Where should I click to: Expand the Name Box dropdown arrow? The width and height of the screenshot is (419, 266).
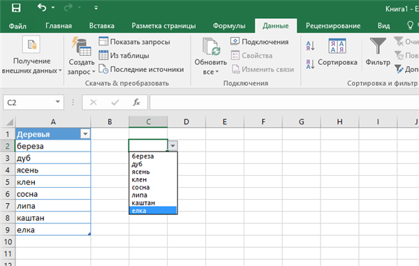[x=57, y=102]
